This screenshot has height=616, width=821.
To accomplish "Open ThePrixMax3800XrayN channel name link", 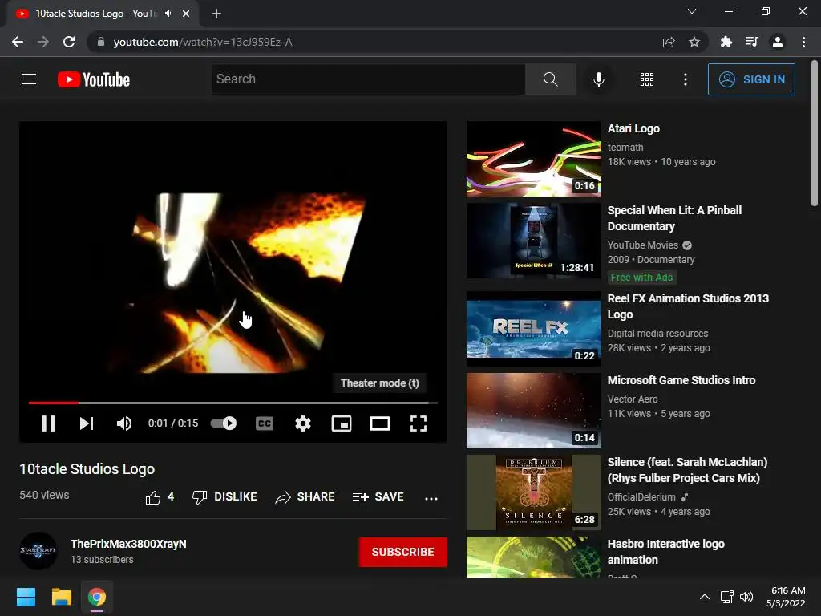I will point(128,544).
